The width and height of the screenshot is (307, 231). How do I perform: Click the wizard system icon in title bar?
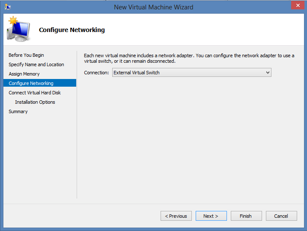(x=7, y=7)
